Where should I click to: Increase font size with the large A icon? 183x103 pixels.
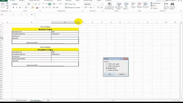pos(36,4)
